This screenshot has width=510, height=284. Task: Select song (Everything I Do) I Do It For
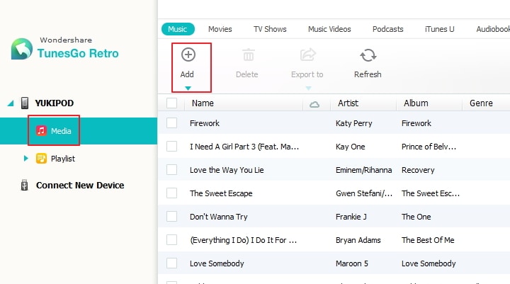coord(243,240)
